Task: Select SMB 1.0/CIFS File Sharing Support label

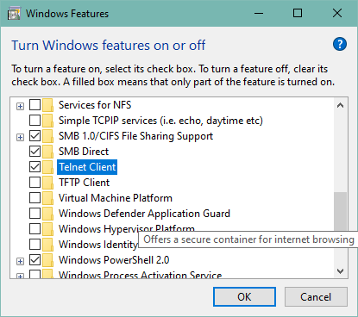Action: click(135, 136)
